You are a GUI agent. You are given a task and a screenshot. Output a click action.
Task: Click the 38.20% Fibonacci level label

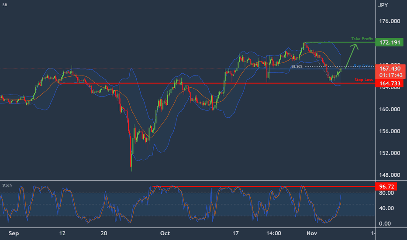coord(297,66)
